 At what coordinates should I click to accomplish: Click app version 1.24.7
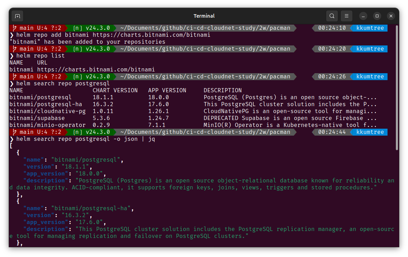(159, 118)
